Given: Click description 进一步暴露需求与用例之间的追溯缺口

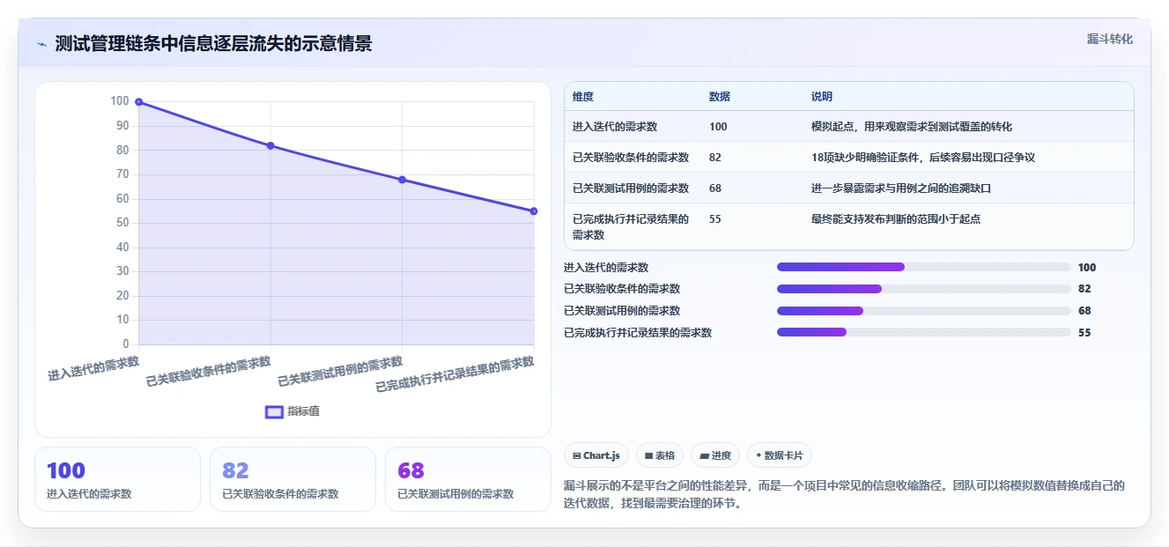Looking at the screenshot, I should click(901, 188).
